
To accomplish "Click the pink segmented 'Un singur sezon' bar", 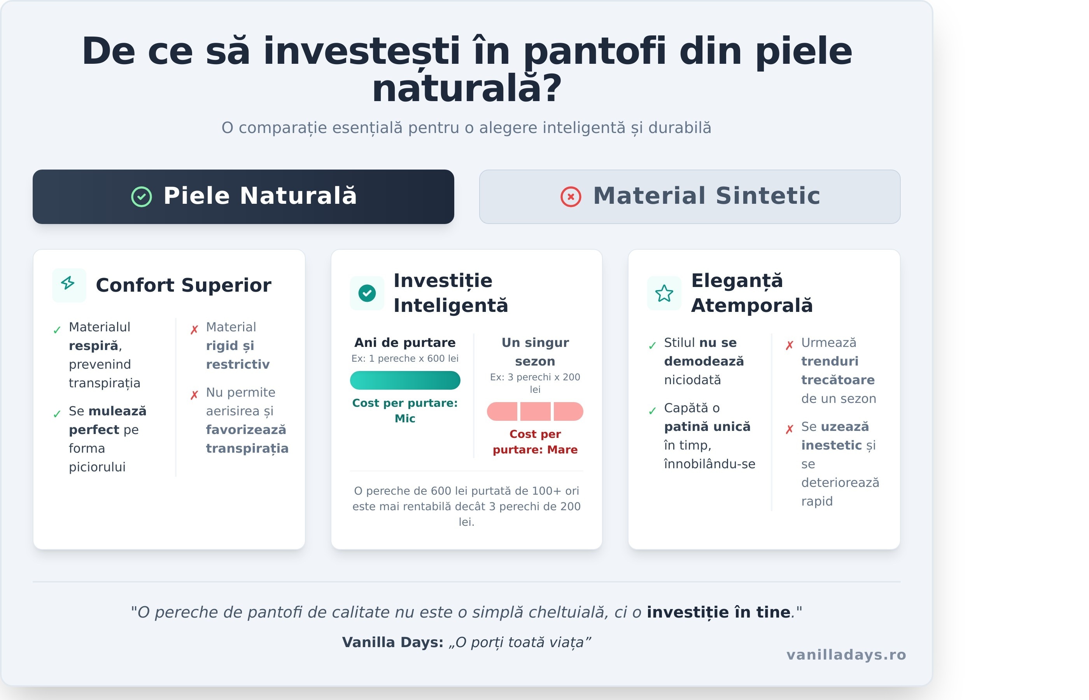I will (534, 411).
